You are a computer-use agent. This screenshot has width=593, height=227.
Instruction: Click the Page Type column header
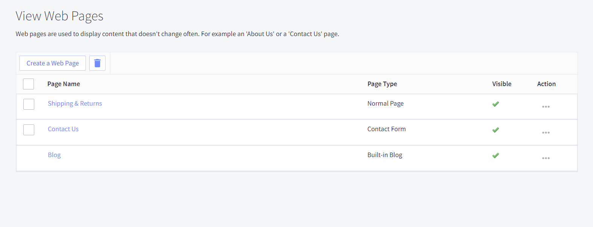(x=382, y=84)
